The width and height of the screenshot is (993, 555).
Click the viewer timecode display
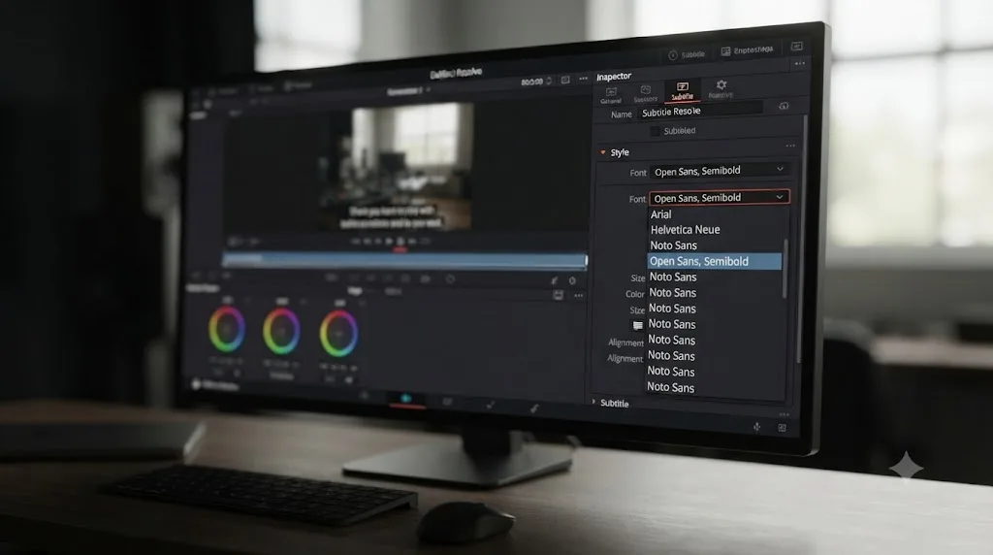(x=532, y=82)
